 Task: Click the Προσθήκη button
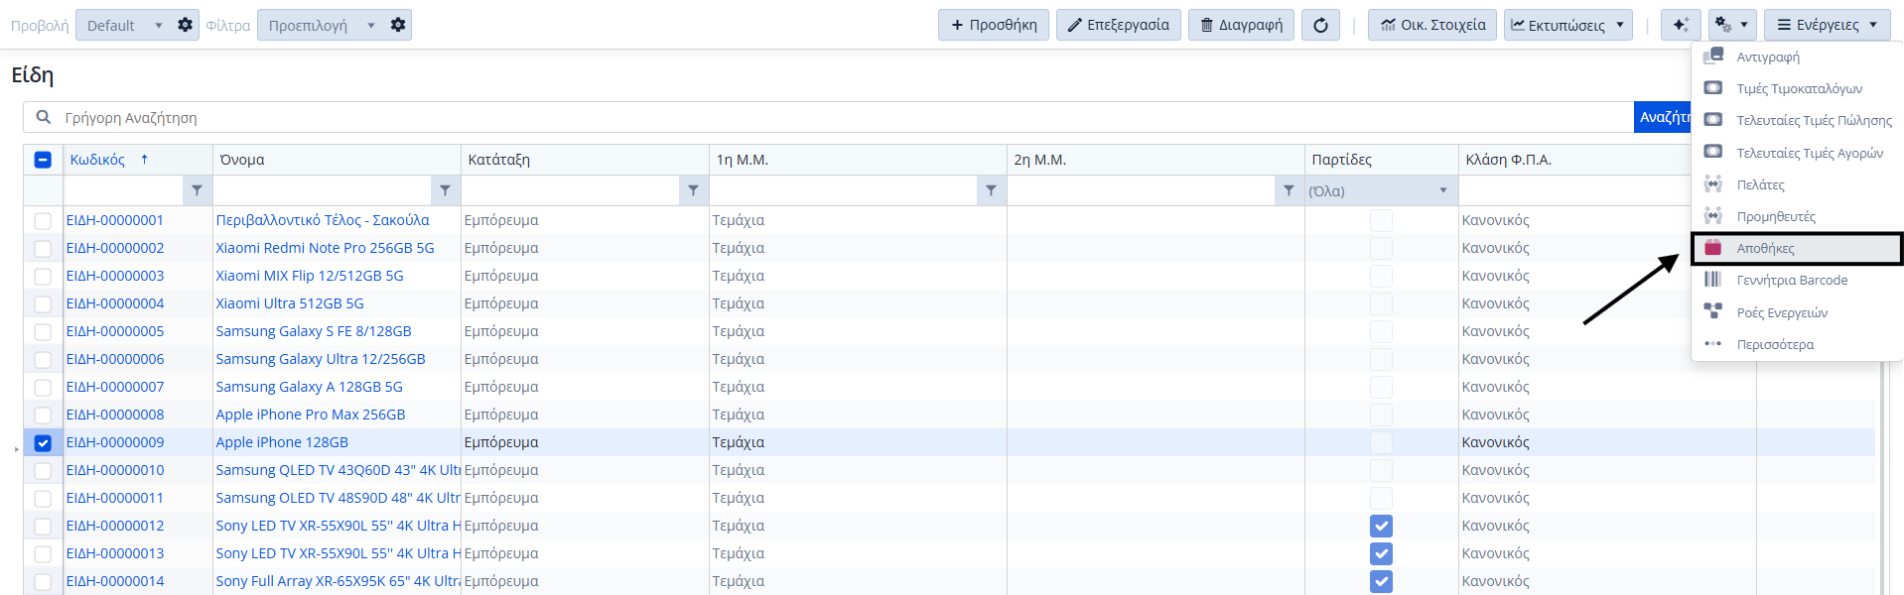[x=993, y=25]
